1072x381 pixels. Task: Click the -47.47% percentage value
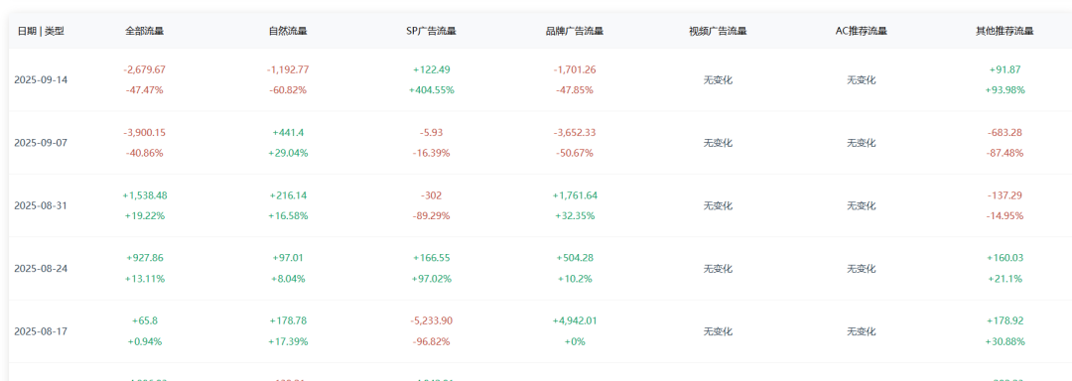click(144, 90)
